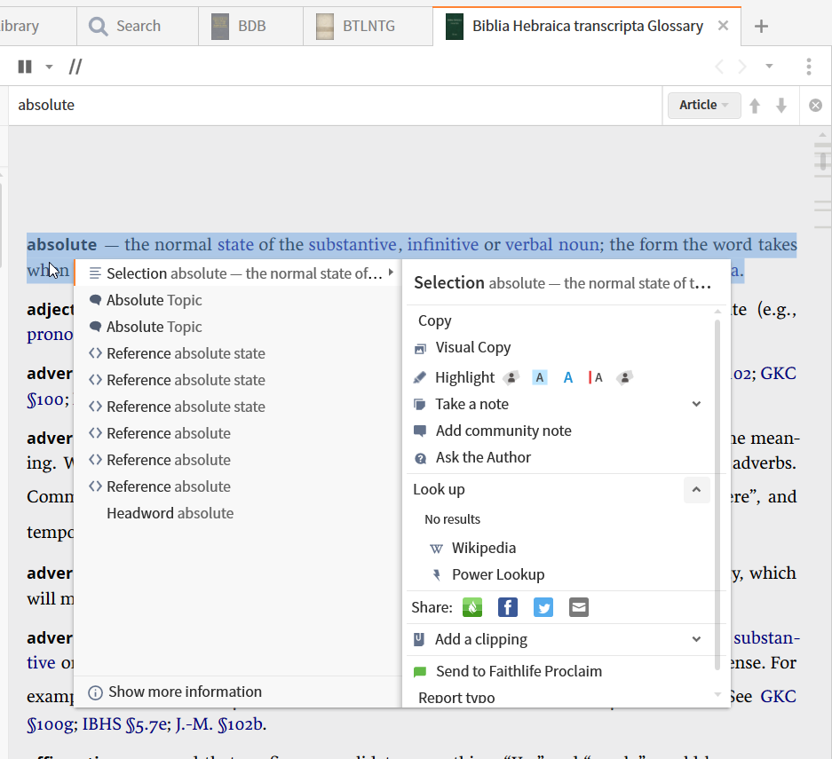Share by email envelope icon
Screen dimensions: 832x759
tap(578, 607)
